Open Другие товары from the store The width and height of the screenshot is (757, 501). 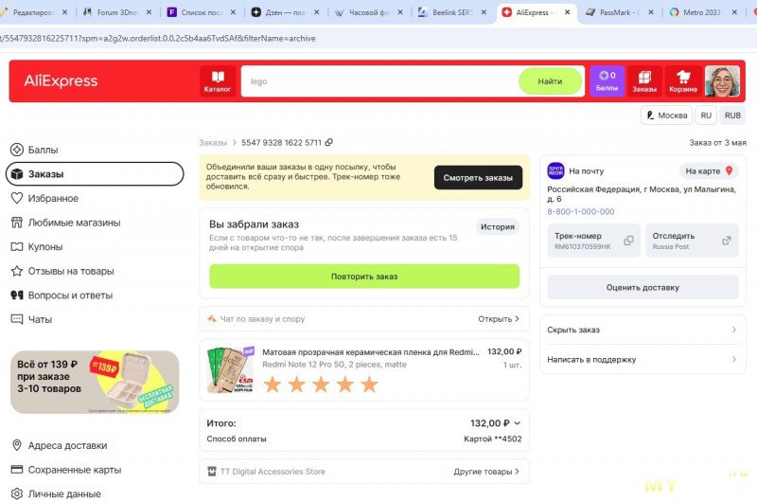click(x=486, y=471)
